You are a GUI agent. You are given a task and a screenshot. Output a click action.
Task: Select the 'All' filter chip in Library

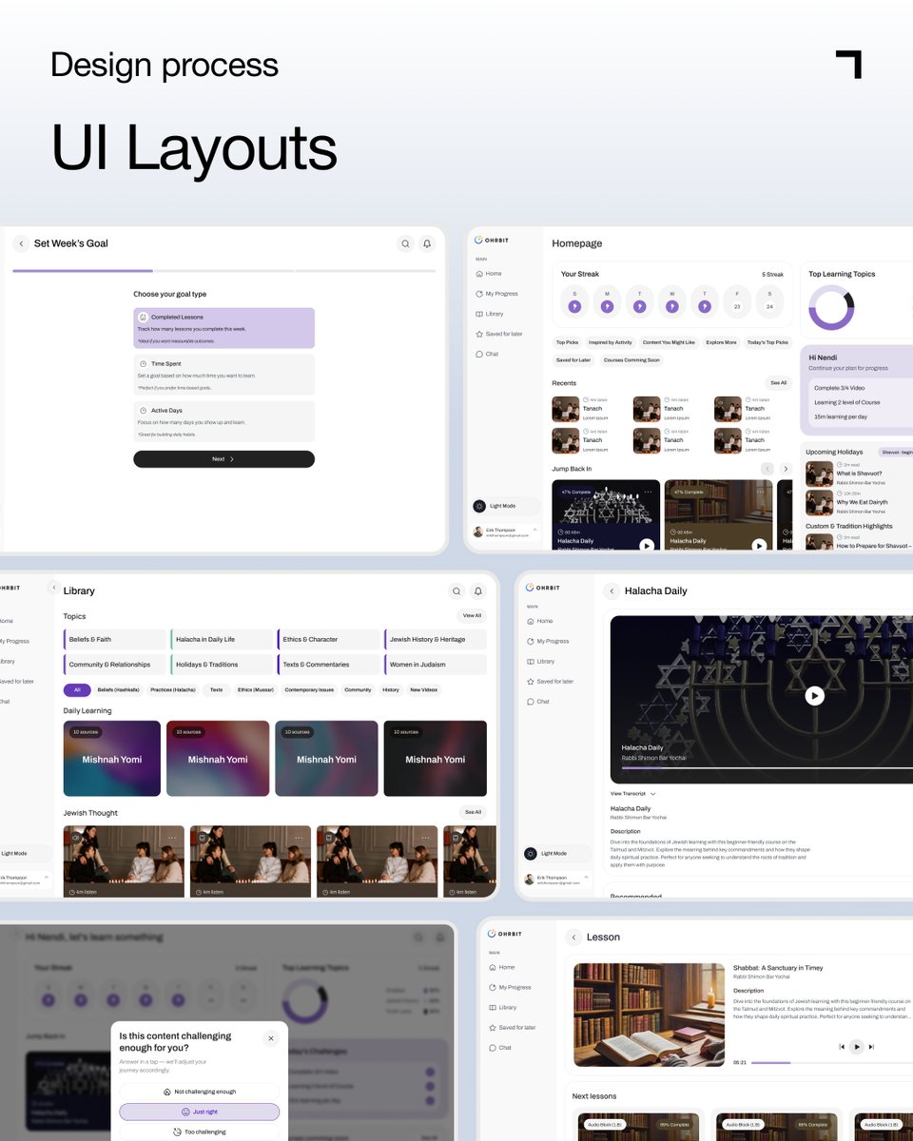(x=76, y=689)
